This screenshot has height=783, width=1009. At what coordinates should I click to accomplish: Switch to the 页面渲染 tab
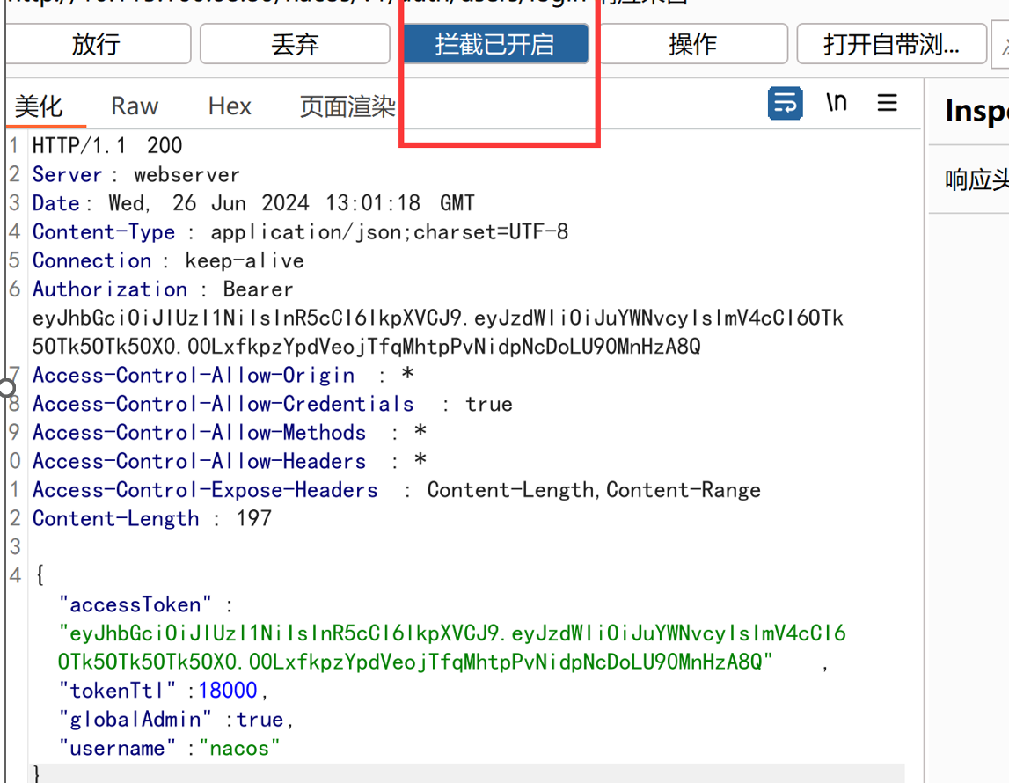(x=347, y=106)
